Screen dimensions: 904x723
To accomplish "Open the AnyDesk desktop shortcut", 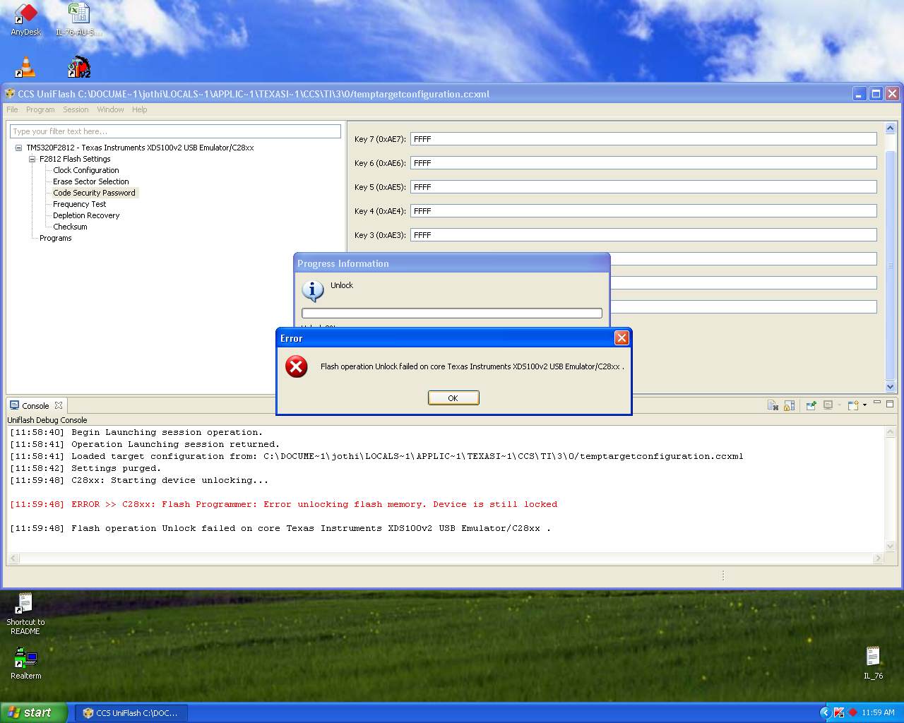I will click(x=26, y=20).
